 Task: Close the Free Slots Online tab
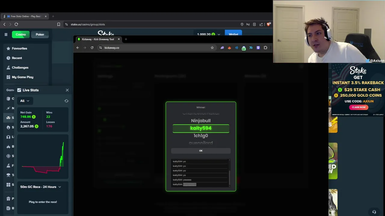click(46, 16)
